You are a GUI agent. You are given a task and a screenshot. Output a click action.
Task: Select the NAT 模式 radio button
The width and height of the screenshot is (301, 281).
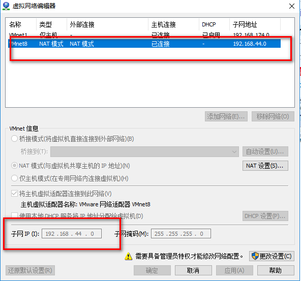pos(15,166)
